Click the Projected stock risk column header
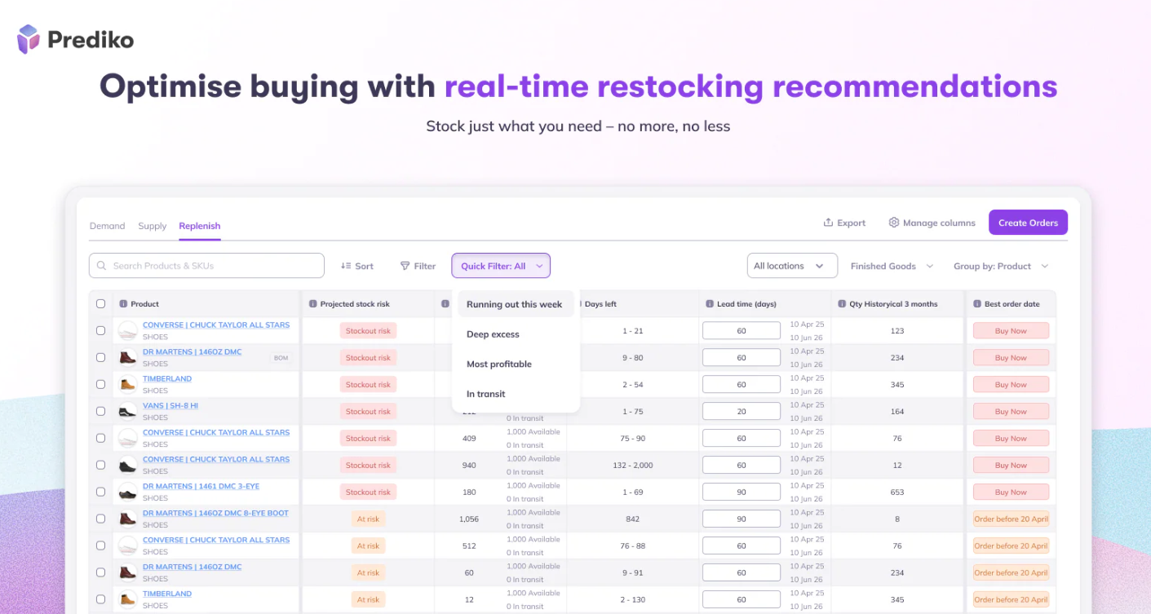The height and width of the screenshot is (614, 1151). pos(369,304)
